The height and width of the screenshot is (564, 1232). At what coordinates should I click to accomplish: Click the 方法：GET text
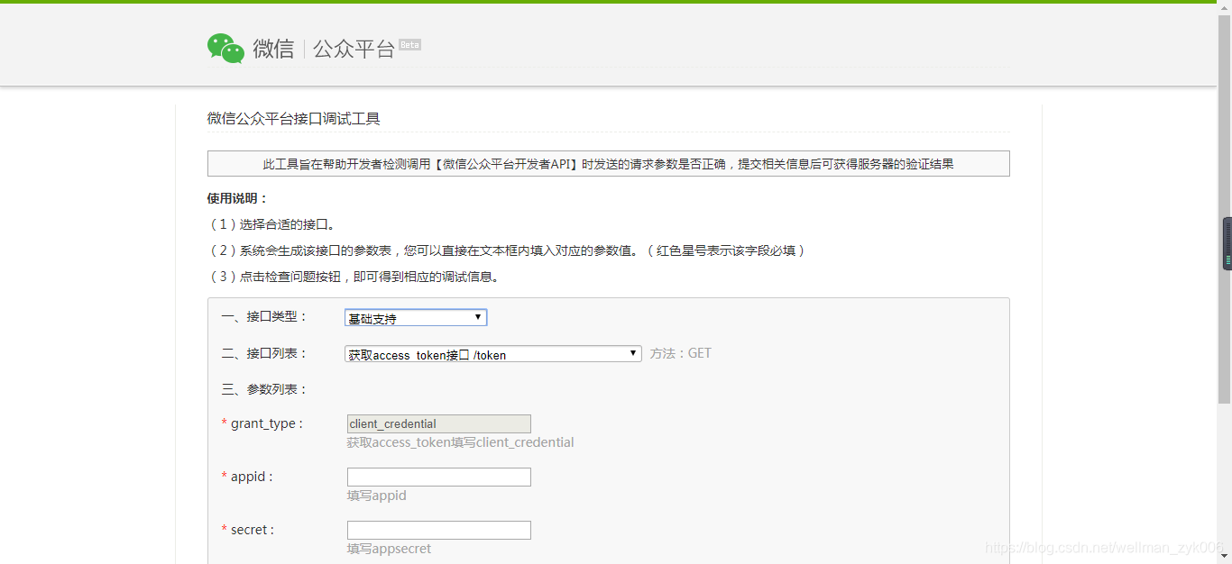681,353
